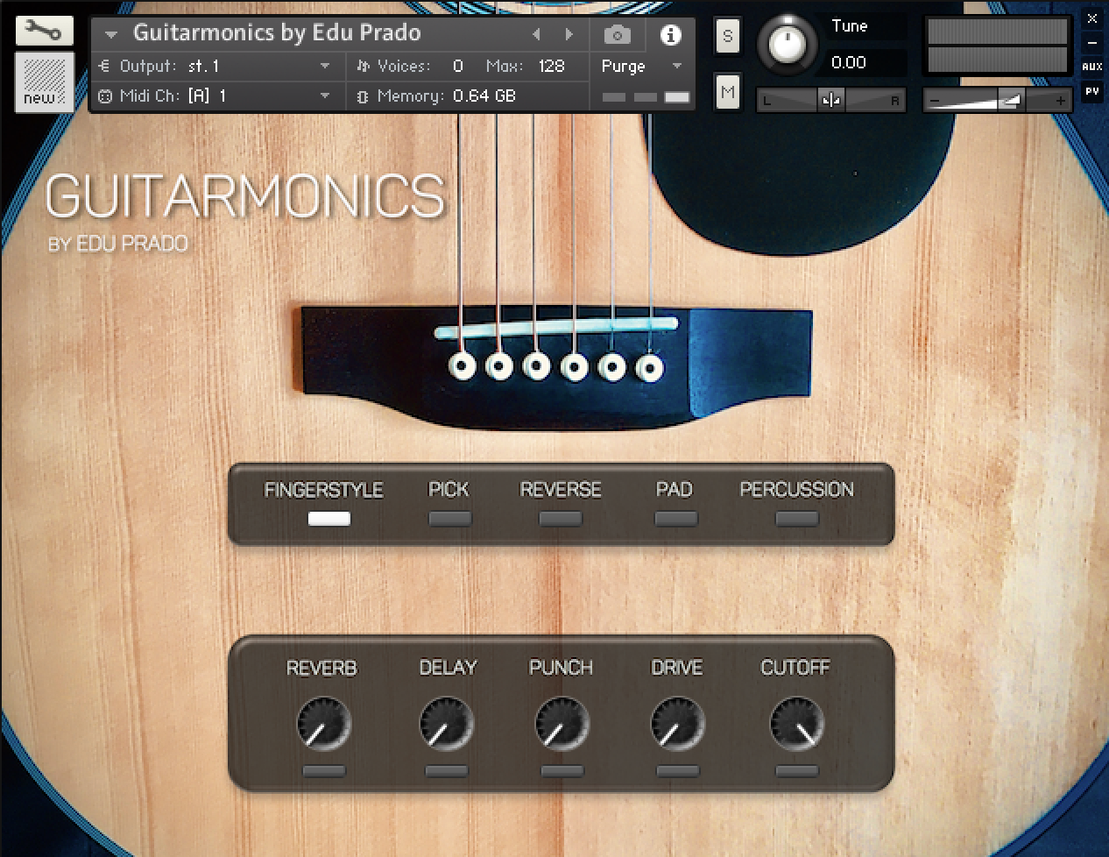
Task: Click the PAD mode button
Action: [675, 518]
